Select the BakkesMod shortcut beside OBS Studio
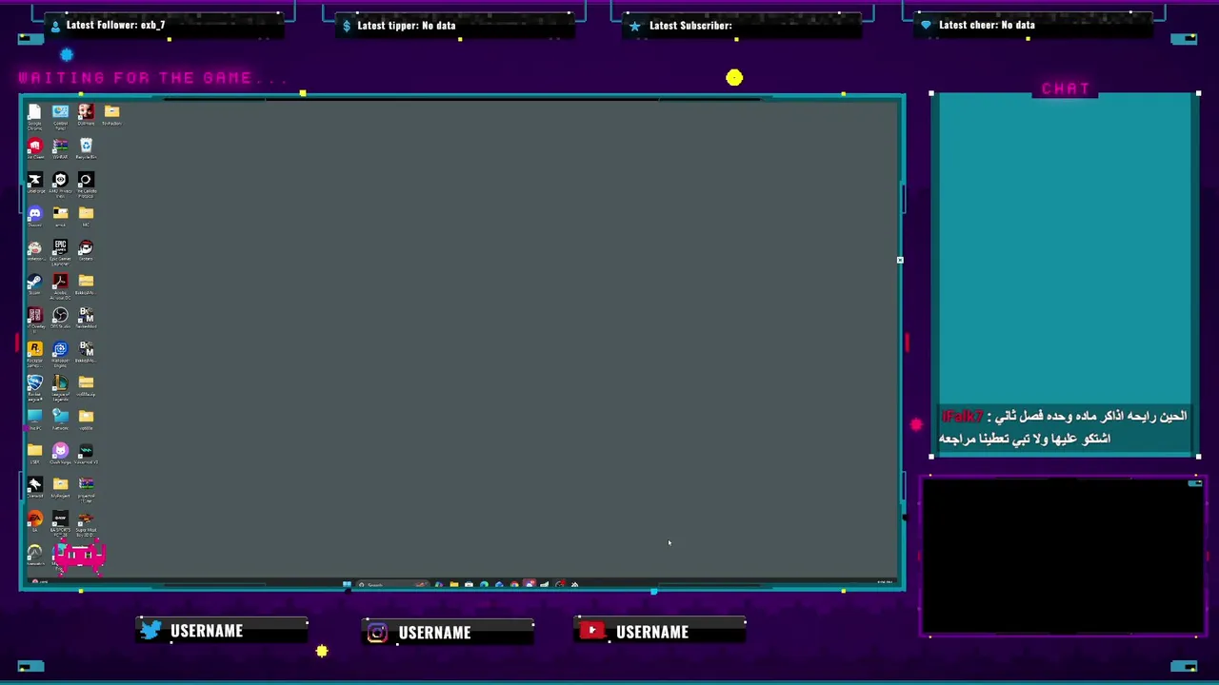This screenshot has width=1219, height=685. pyautogui.click(x=86, y=318)
